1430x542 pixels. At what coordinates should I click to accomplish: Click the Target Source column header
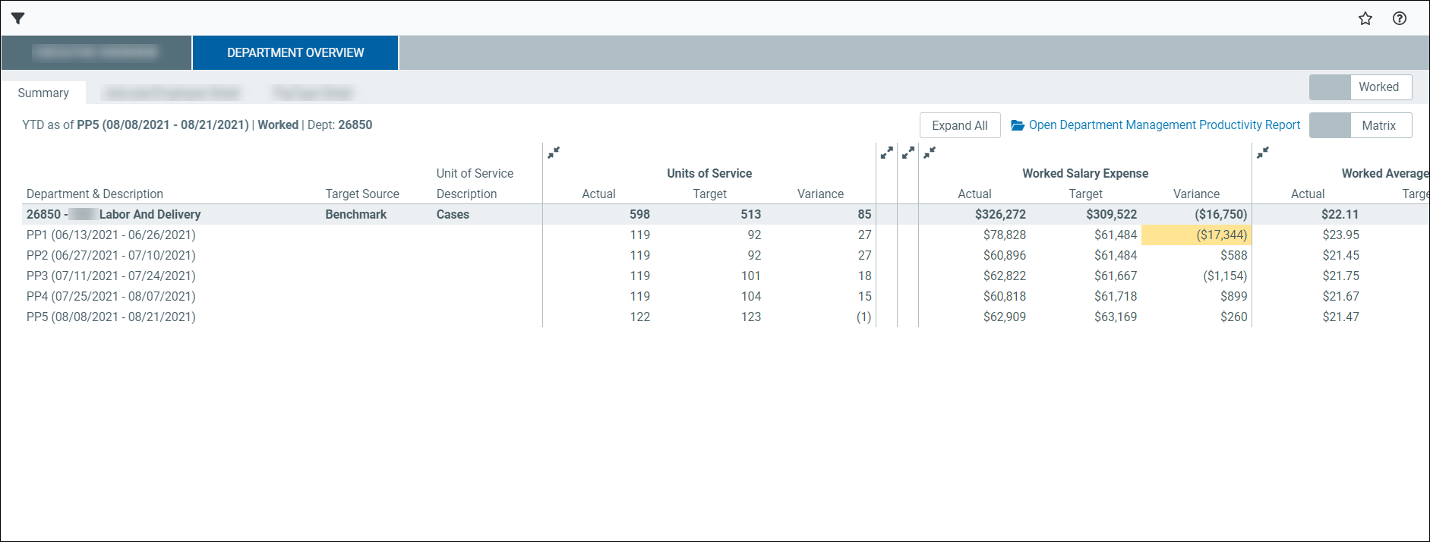click(362, 194)
